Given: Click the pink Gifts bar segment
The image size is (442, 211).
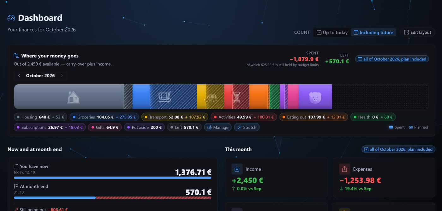Looking at the screenshot, I should (x=293, y=97).
